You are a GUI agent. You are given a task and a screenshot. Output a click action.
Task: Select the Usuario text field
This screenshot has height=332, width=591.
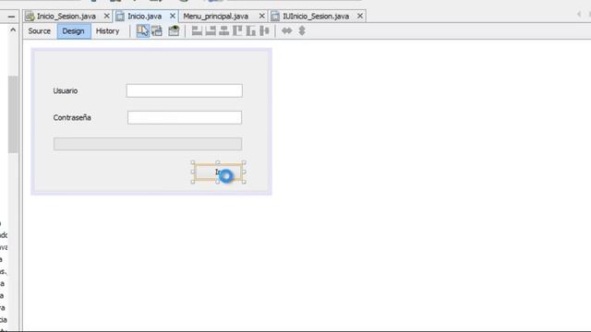click(x=185, y=90)
